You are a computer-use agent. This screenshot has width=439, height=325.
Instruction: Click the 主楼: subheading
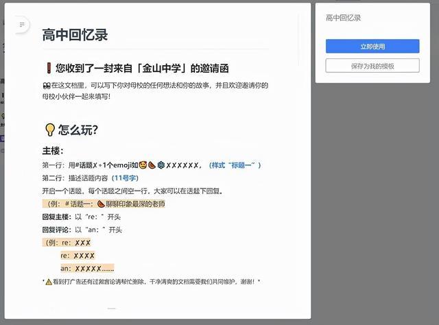53,151
